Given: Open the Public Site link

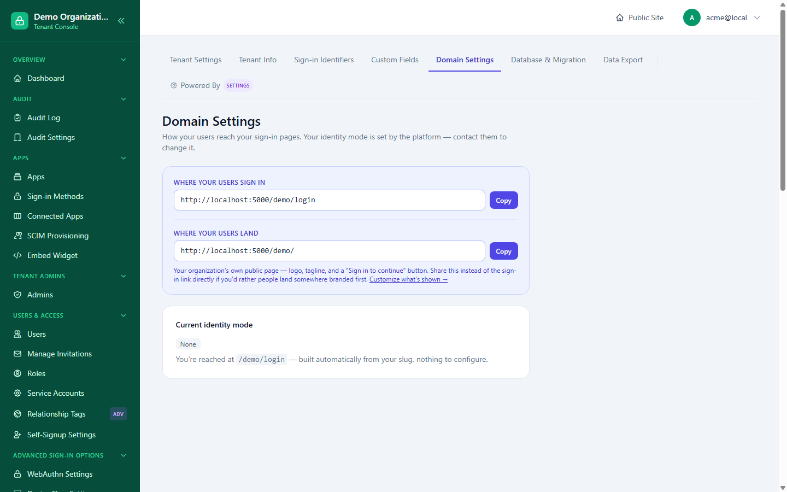Looking at the screenshot, I should (x=639, y=17).
